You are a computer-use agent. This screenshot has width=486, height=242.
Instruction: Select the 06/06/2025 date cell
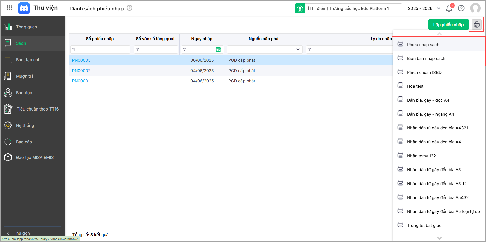[202, 60]
